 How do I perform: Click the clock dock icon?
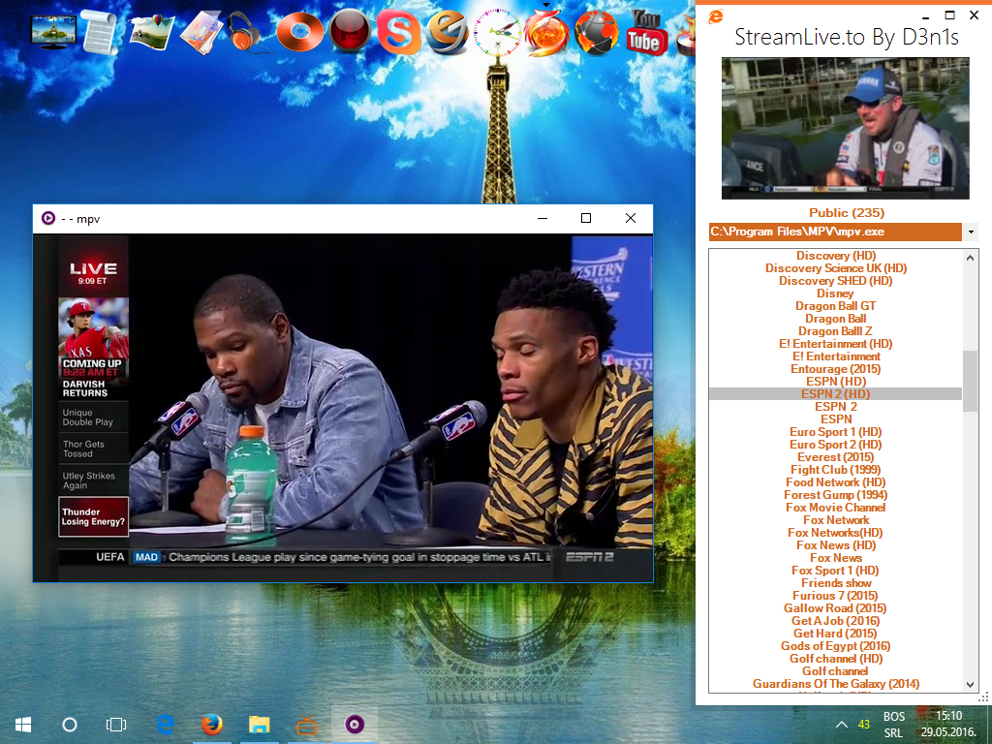497,32
